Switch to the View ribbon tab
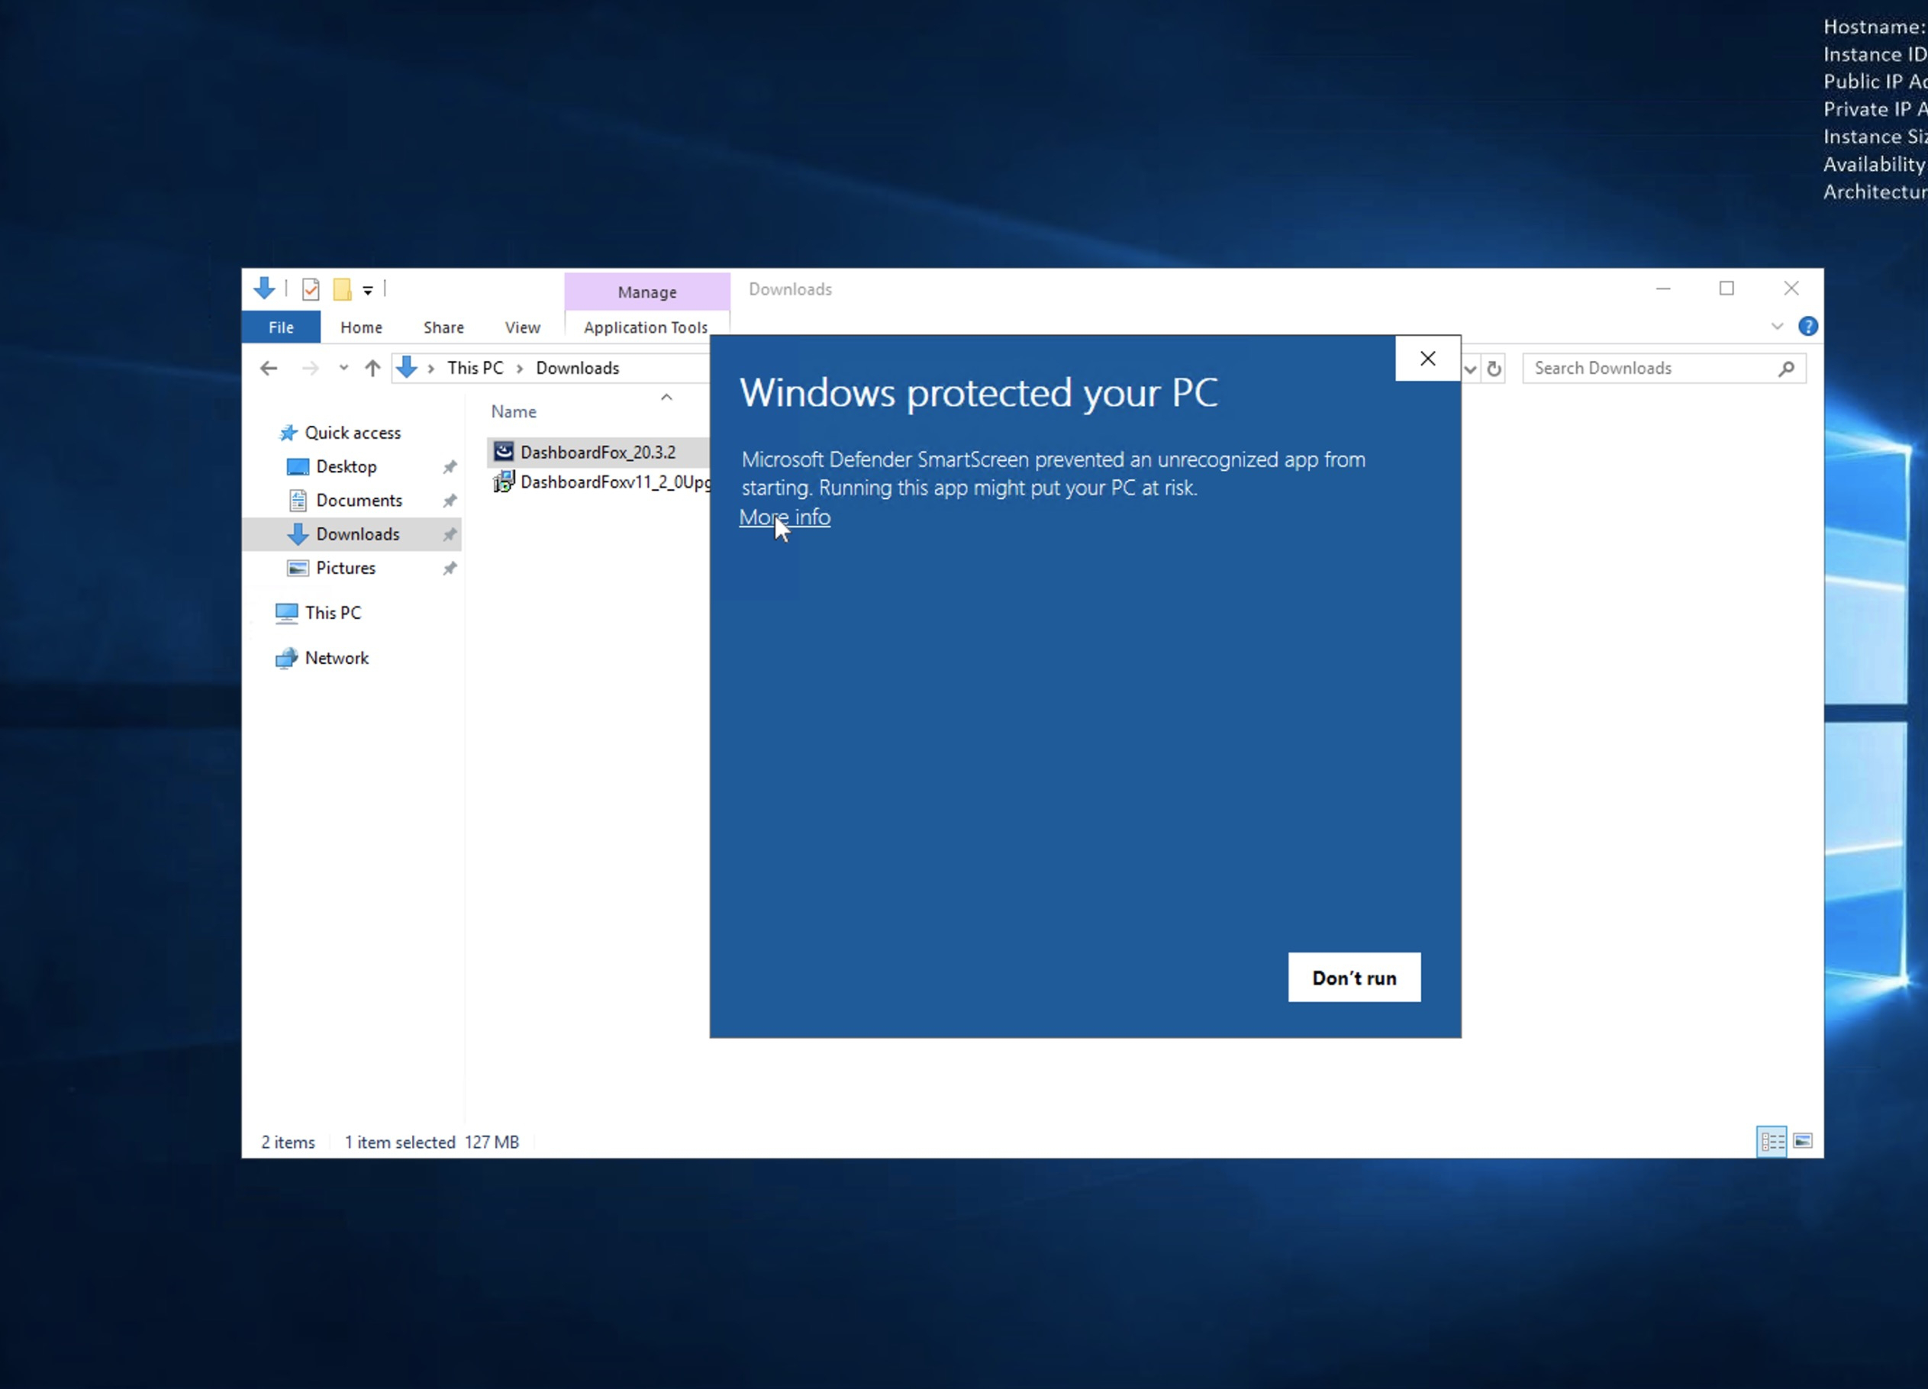This screenshot has height=1389, width=1928. [522, 327]
